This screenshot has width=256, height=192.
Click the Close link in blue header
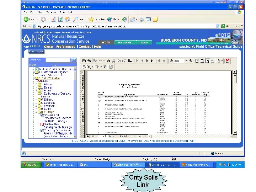[x=48, y=47]
